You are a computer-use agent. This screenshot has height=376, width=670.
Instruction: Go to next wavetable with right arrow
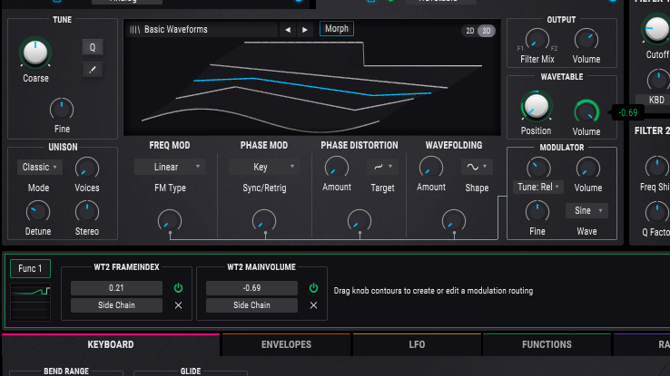[x=304, y=30]
